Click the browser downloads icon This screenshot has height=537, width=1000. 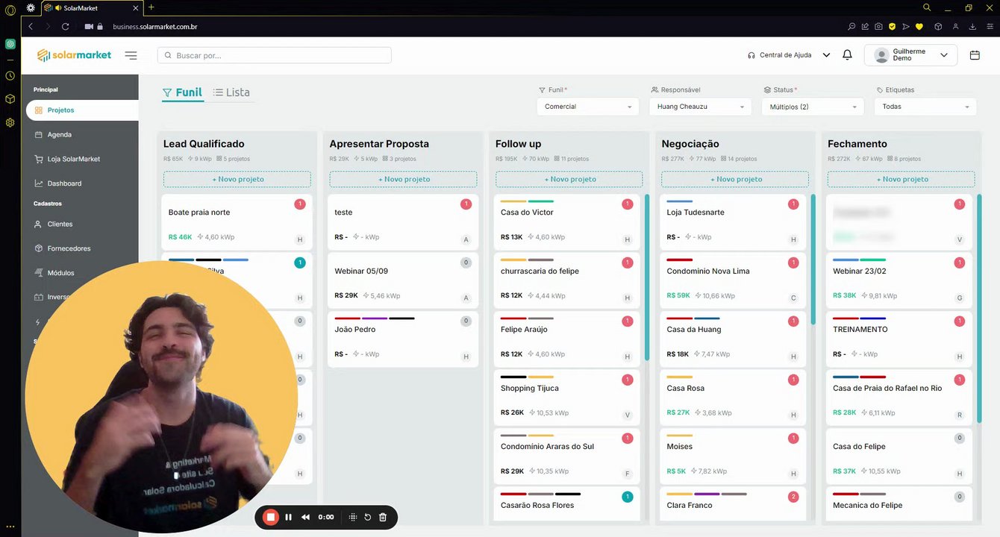coord(972,26)
